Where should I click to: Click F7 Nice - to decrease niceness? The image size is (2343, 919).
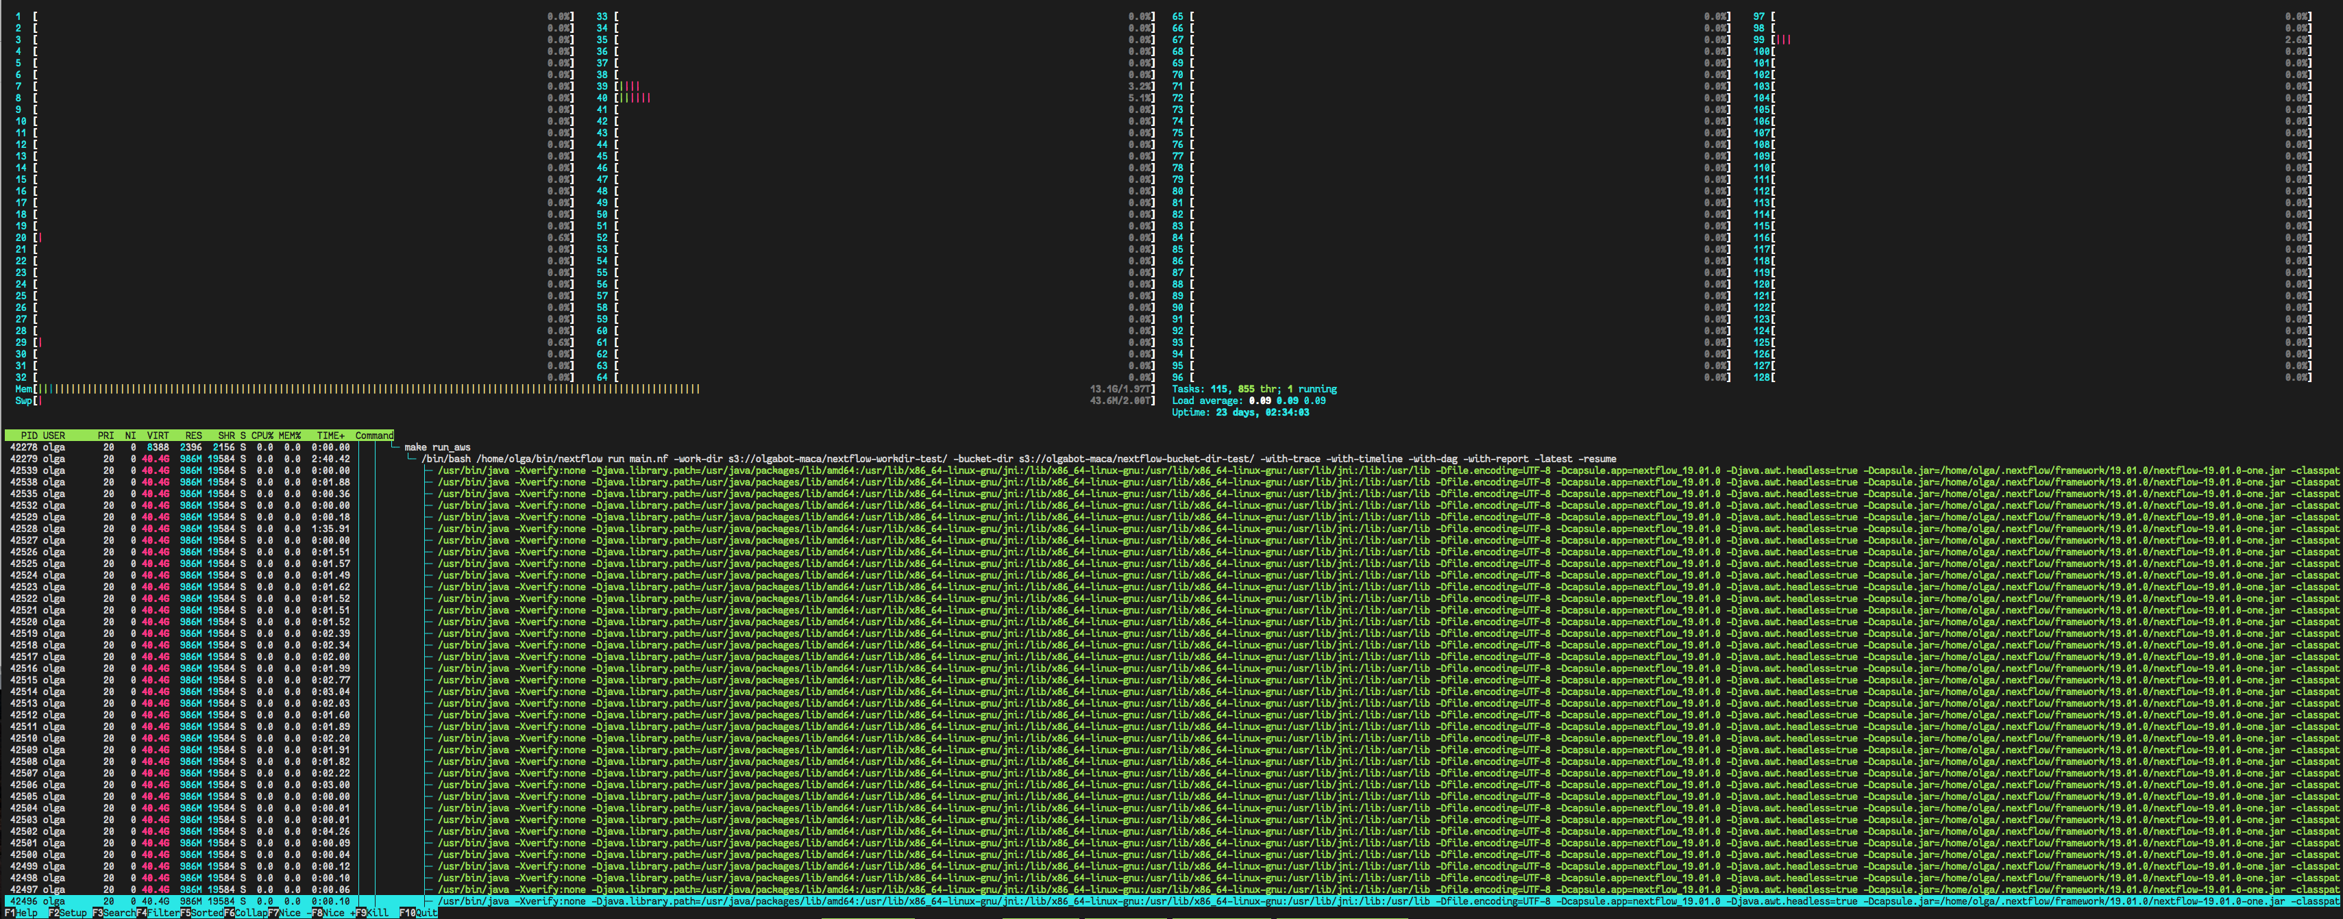coord(289,913)
